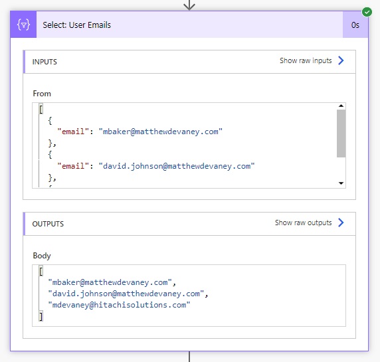The image size is (380, 362).
Task: Open the Show raw inputs chevron
Action: point(341,60)
